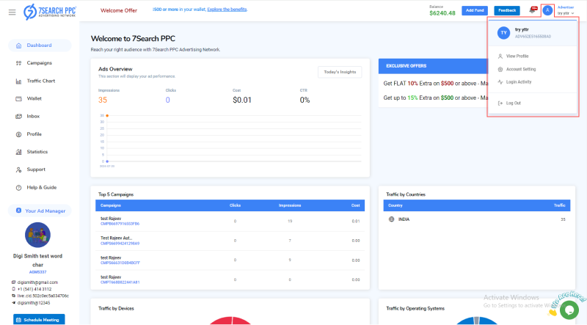Click the Traffic Chart icon
This screenshot has height=325, width=587.
(x=19, y=81)
